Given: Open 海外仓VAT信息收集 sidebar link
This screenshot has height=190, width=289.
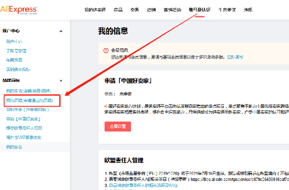Looking at the screenshot, I should pyautogui.click(x=24, y=137).
